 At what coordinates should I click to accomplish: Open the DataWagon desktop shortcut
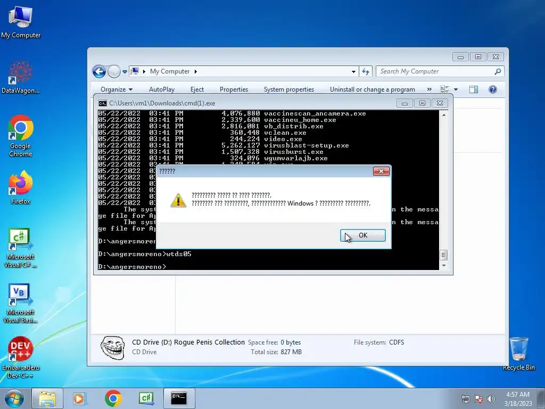click(21, 77)
